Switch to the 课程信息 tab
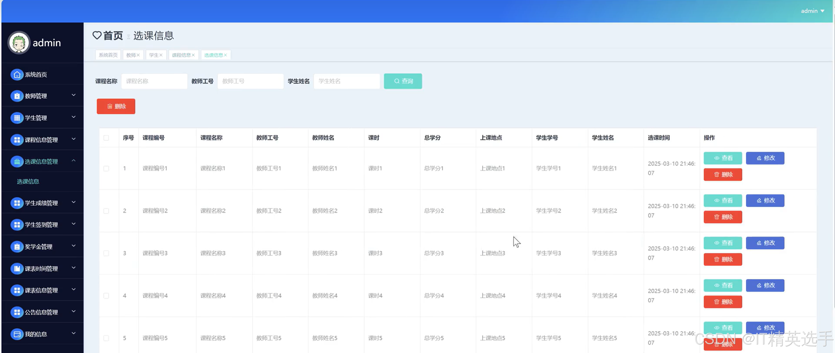835x353 pixels. [181, 55]
